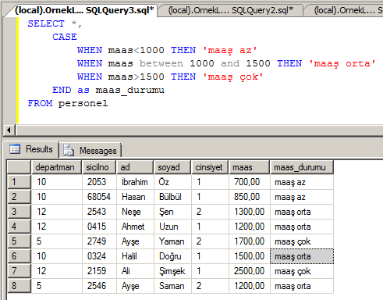The image size is (383, 300).
Task: Select row header 5
Action: (19, 241)
